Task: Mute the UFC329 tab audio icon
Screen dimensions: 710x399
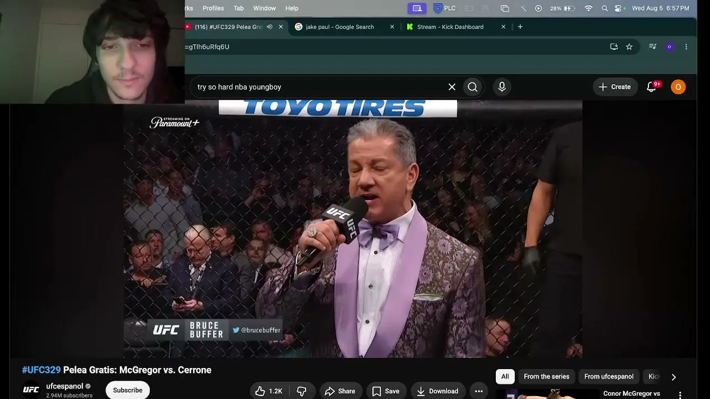Action: pos(270,27)
